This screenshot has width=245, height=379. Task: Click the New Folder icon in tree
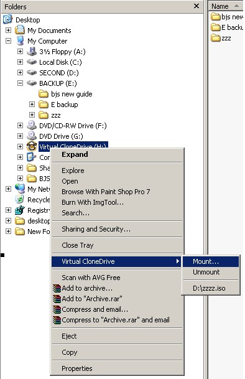pyautogui.click(x=19, y=232)
